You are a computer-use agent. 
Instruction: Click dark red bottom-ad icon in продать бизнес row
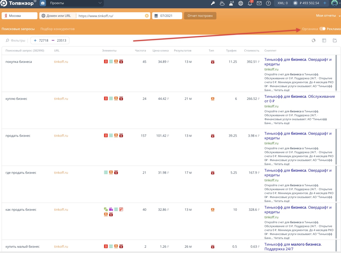pyautogui.click(x=121, y=136)
